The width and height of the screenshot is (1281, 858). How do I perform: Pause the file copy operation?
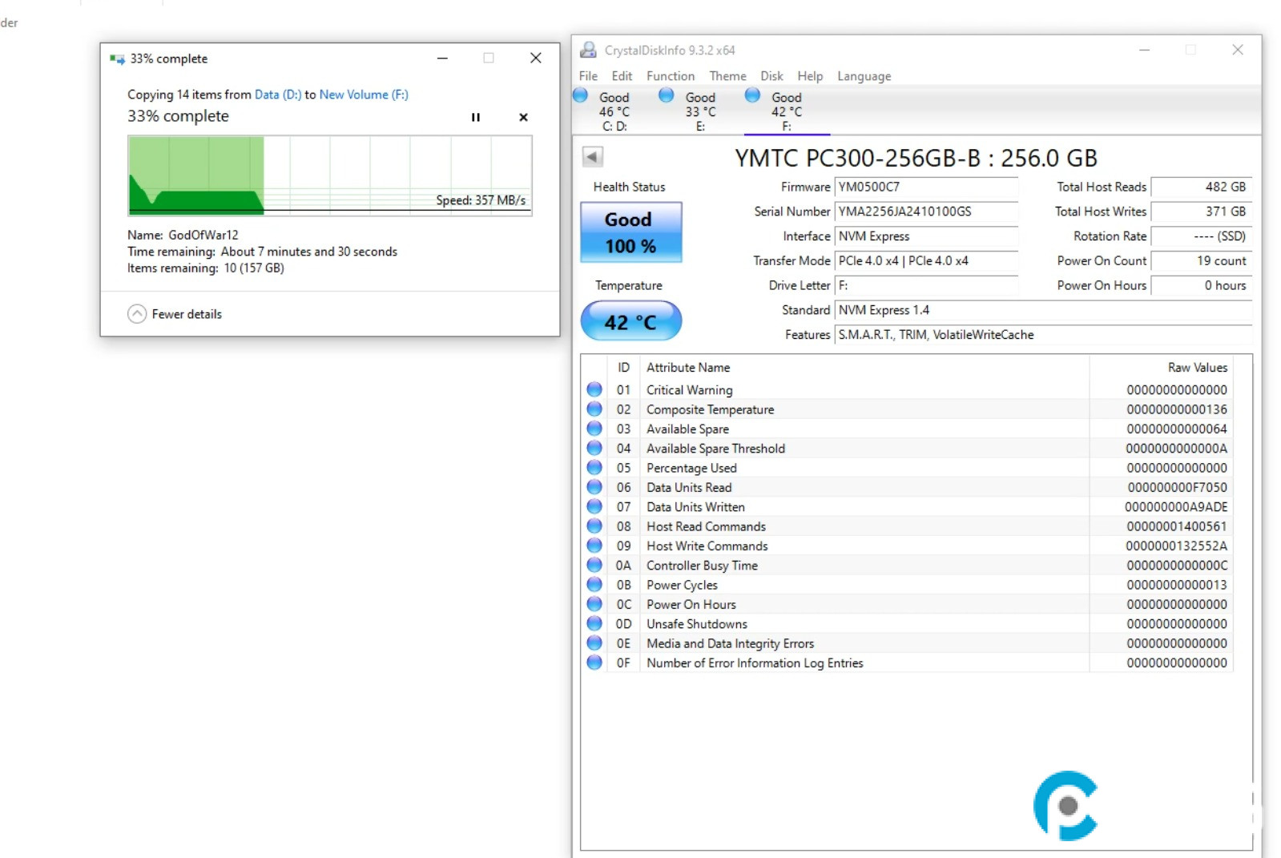[x=475, y=117]
